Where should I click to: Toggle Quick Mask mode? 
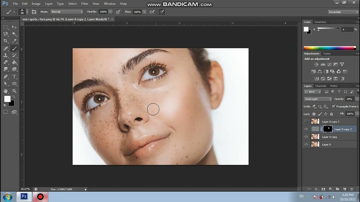point(5,112)
